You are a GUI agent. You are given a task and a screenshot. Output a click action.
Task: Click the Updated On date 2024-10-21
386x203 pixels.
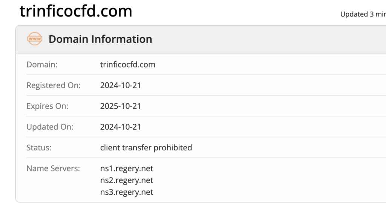[120, 127]
